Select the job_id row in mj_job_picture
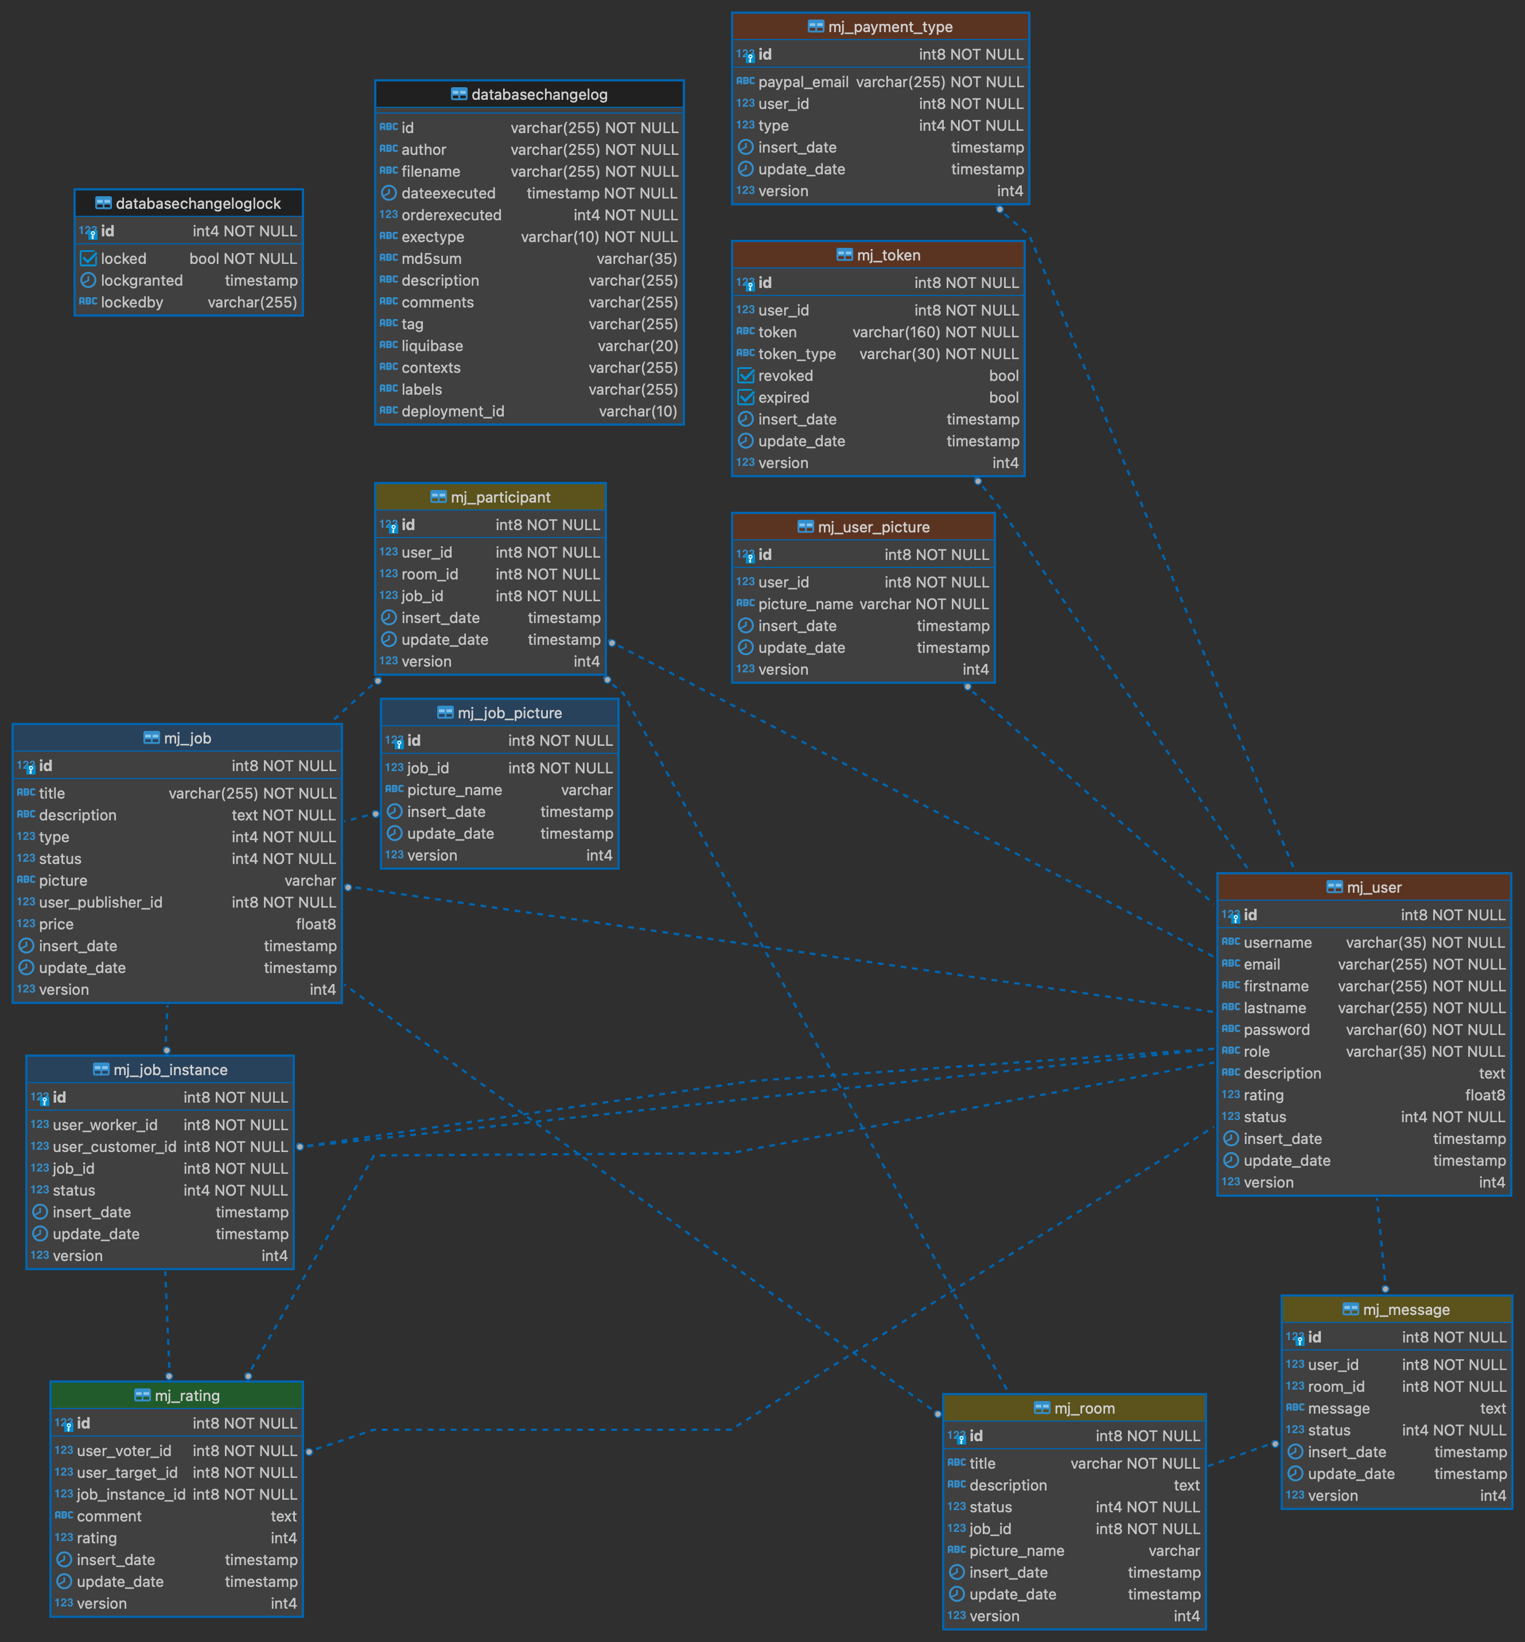This screenshot has width=1525, height=1642. point(499,768)
